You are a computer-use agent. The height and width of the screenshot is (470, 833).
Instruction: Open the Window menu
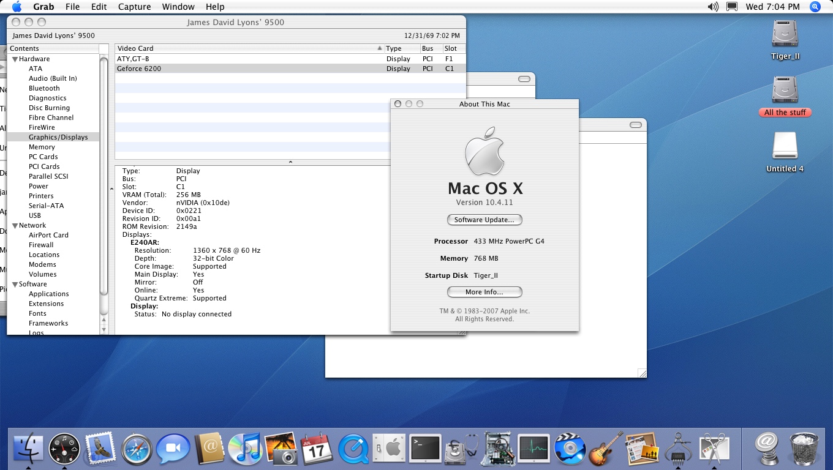tap(178, 7)
